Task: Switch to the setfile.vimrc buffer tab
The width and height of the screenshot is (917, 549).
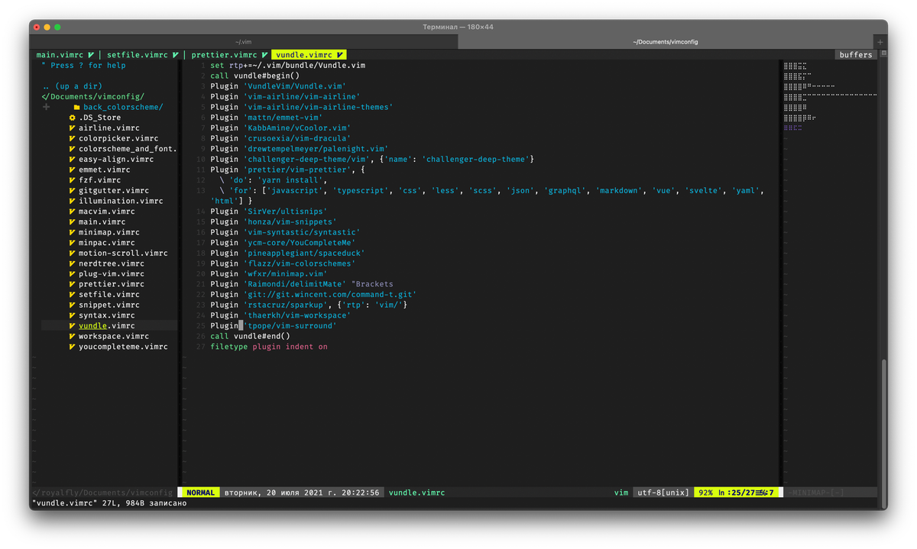Action: pos(142,55)
